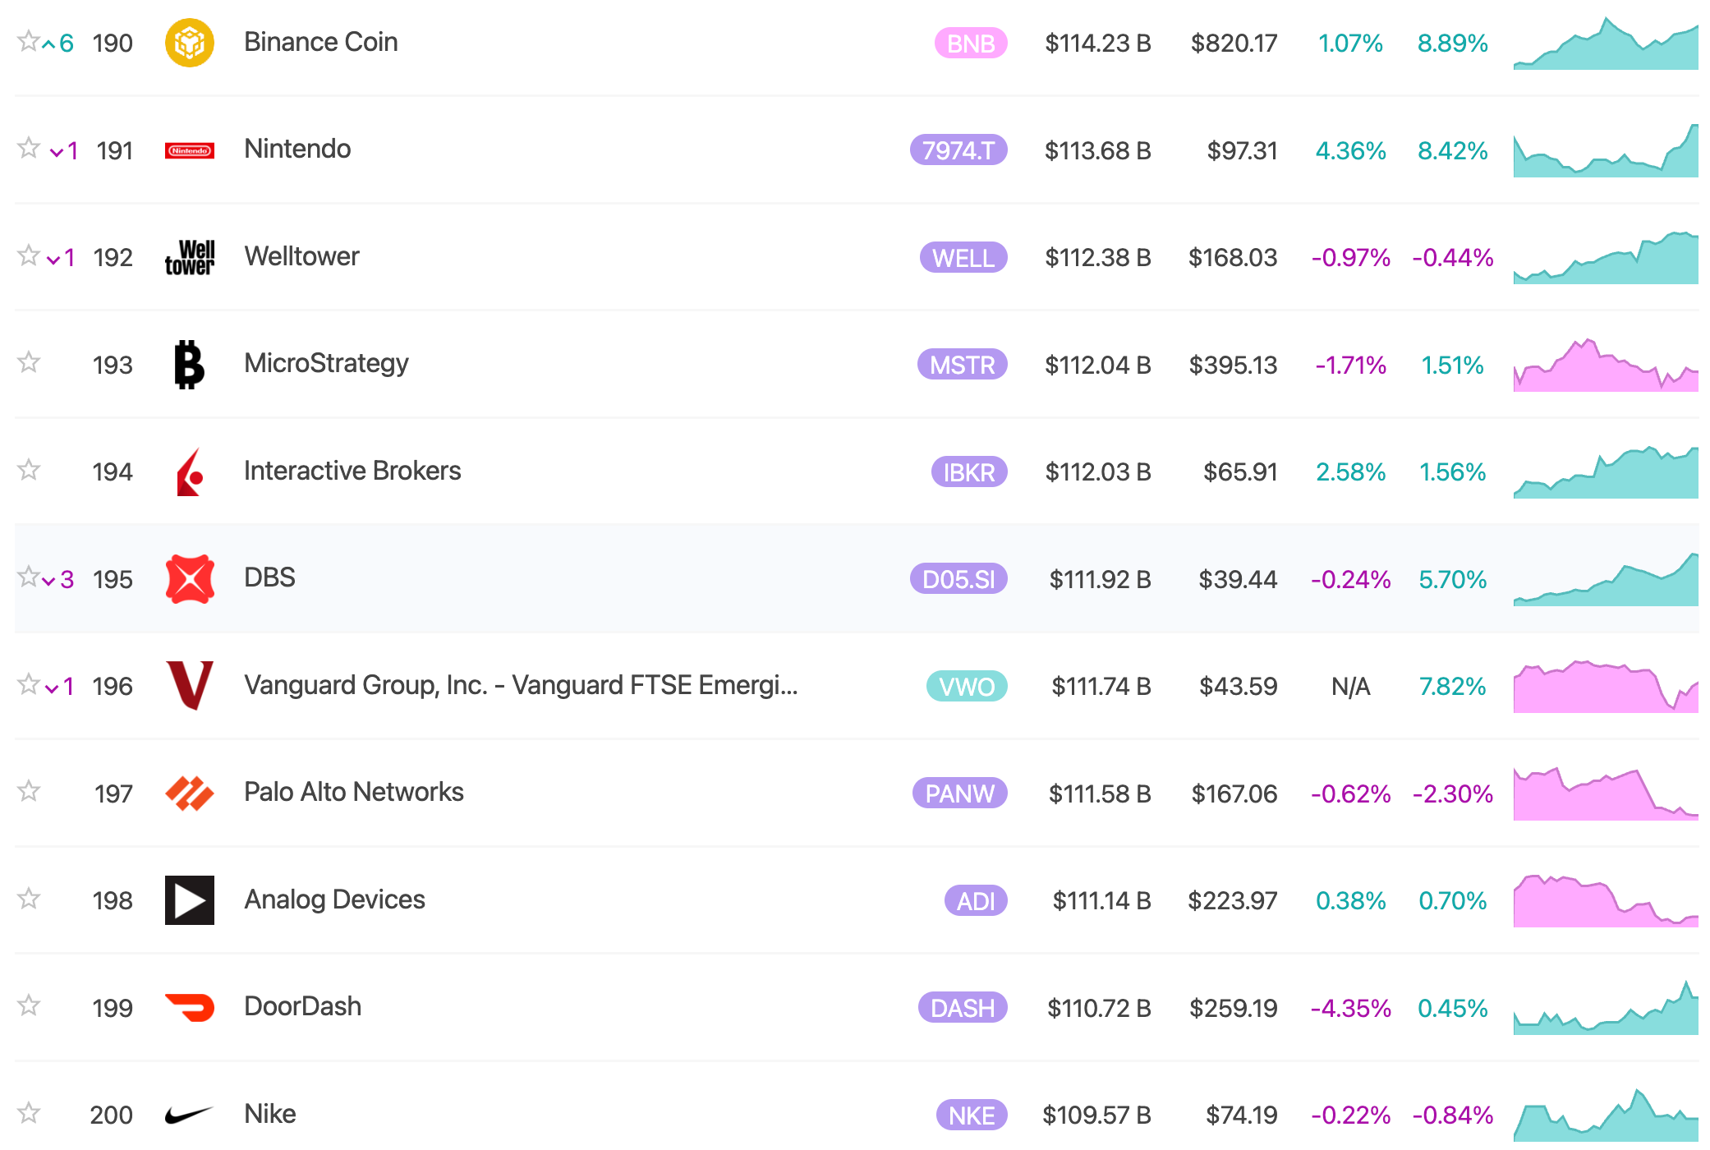Open the Nike company link
1710x1150 pixels.
pos(269,1114)
